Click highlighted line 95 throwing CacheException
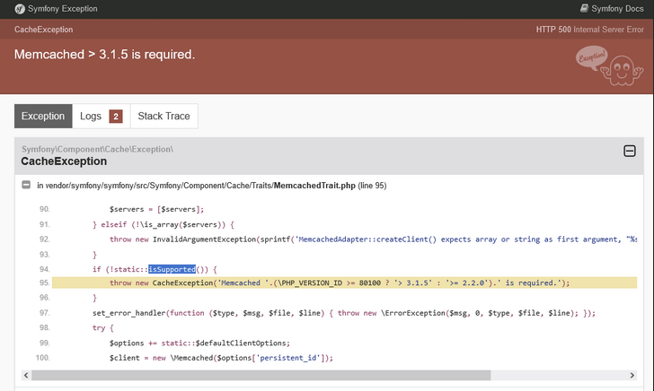 click(x=345, y=282)
